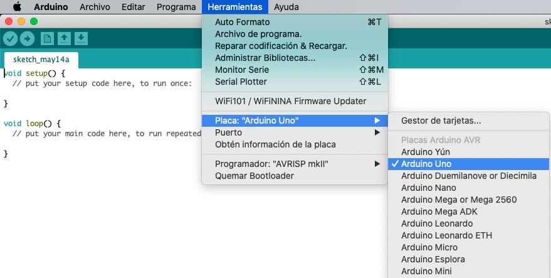Click Quemar Bootloader
This screenshot has height=278, width=551.
point(254,176)
